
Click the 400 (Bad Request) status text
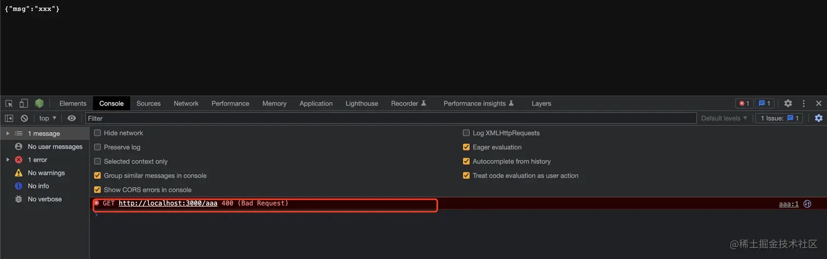tap(255, 203)
